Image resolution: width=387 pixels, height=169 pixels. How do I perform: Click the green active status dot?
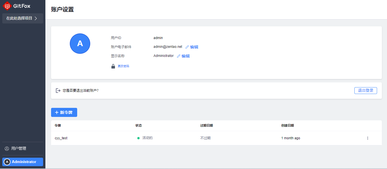click(x=138, y=138)
